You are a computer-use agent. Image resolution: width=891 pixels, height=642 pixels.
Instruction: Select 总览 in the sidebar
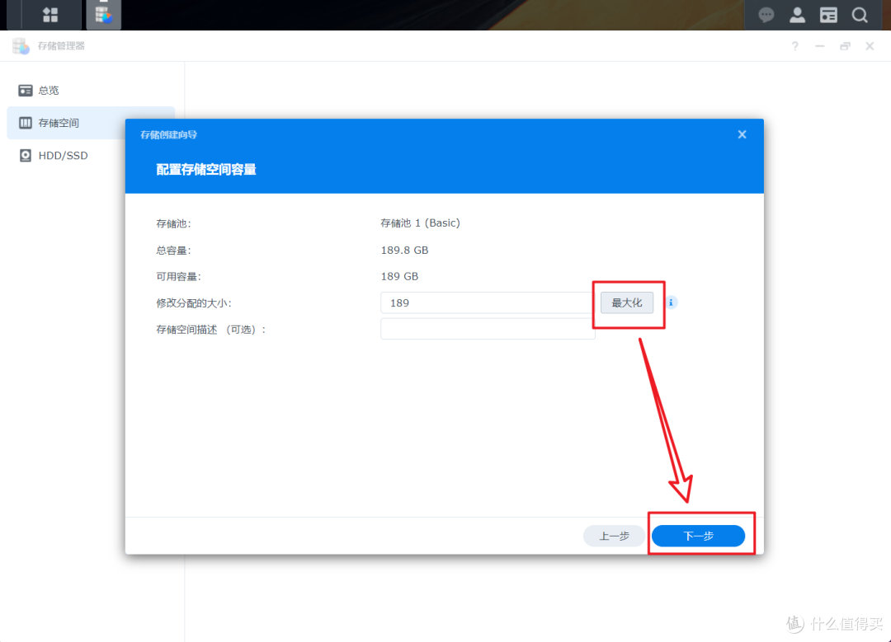[48, 90]
